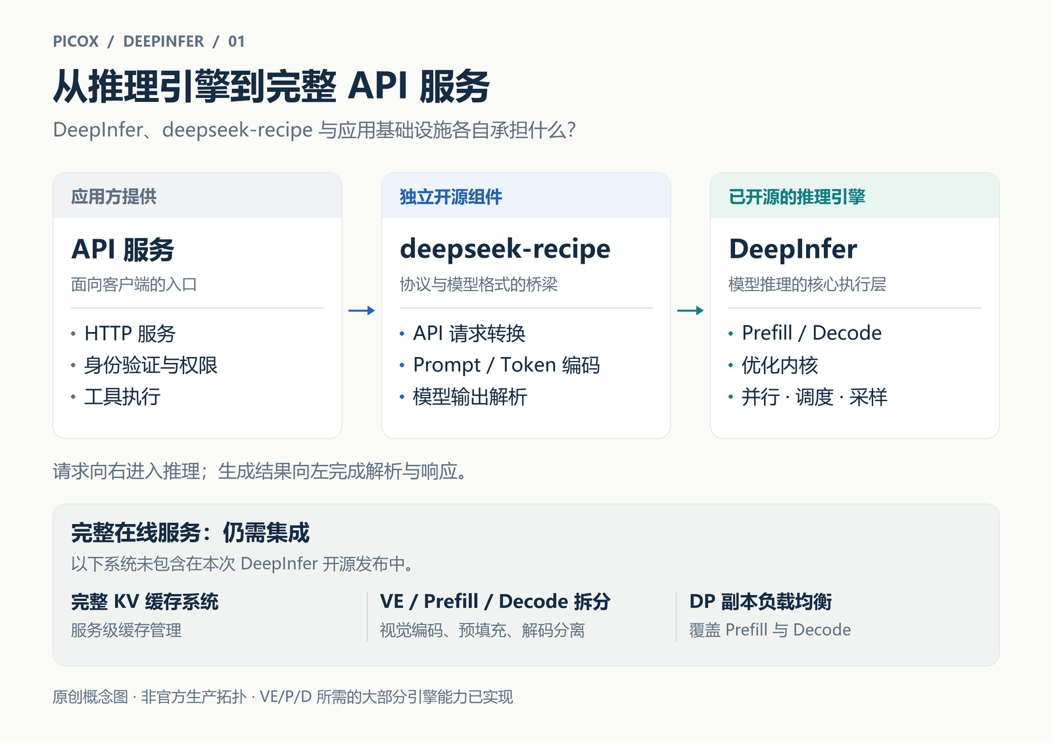Click the heading 完整在线服务:仍需集成
1052x743 pixels.
(x=190, y=533)
